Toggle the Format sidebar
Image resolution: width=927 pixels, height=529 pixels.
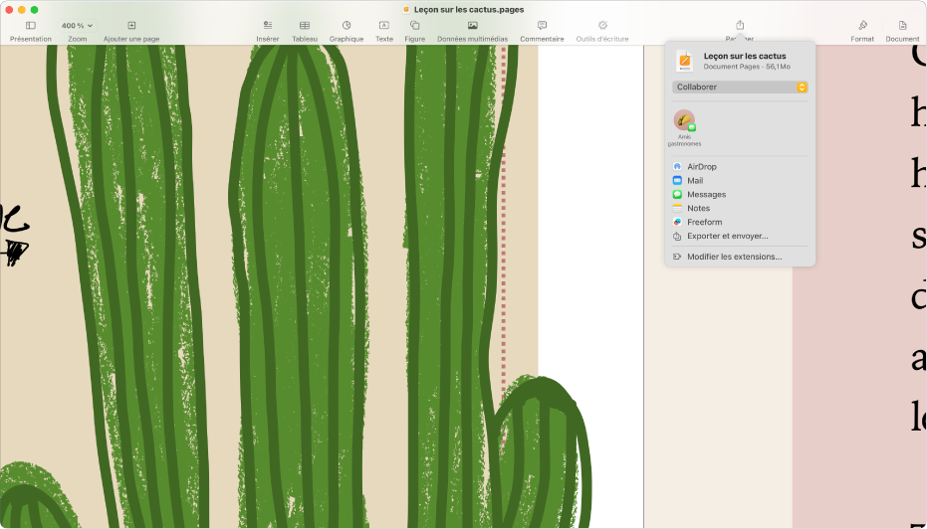click(862, 30)
